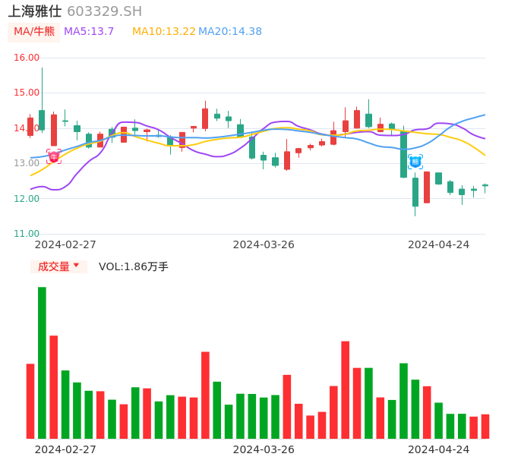The height and width of the screenshot is (460, 521).
Task: Click the stock code 603329.SH
Action: [x=104, y=11]
